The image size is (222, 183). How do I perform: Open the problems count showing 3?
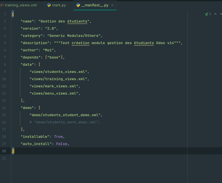tap(210, 14)
